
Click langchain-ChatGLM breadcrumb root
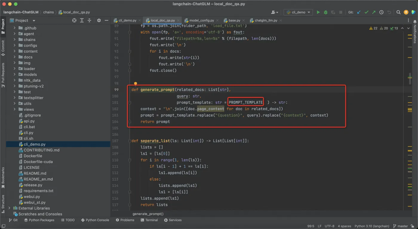click(x=21, y=12)
